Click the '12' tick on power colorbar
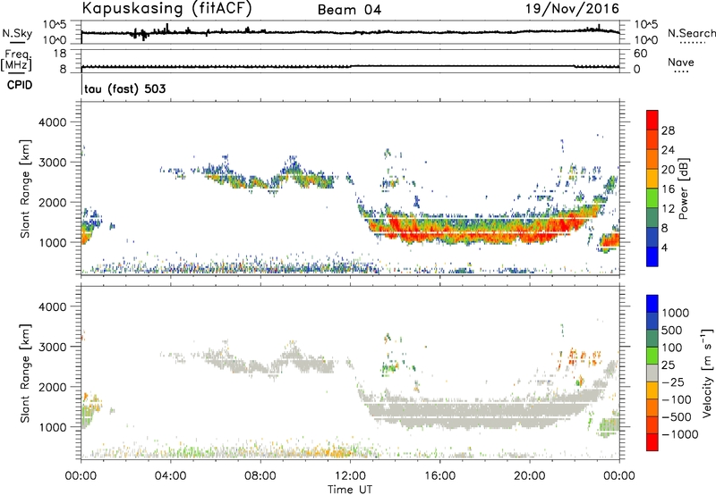Viewport: 716px width, 495px height. pyautogui.click(x=668, y=209)
